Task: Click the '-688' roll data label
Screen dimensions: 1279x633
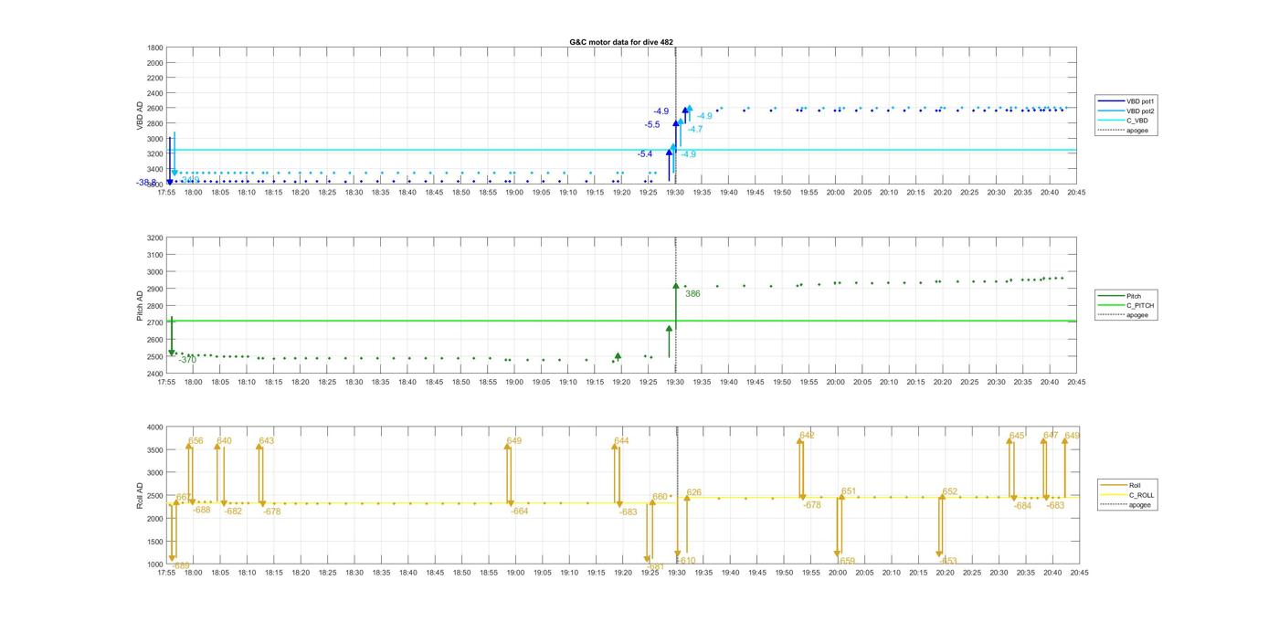Action: (x=202, y=510)
